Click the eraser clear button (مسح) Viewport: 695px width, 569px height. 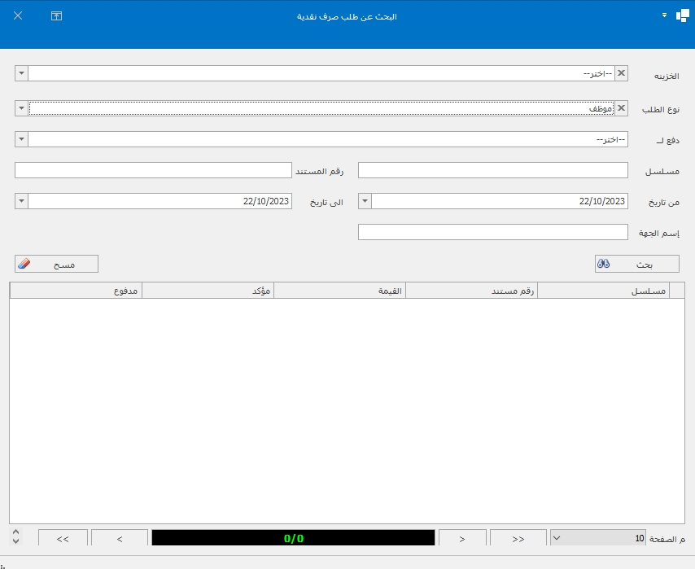[x=56, y=264]
